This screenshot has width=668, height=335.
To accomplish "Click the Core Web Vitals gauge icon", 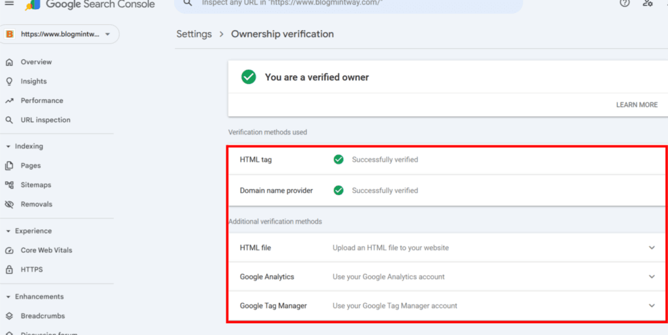I will tap(9, 250).
